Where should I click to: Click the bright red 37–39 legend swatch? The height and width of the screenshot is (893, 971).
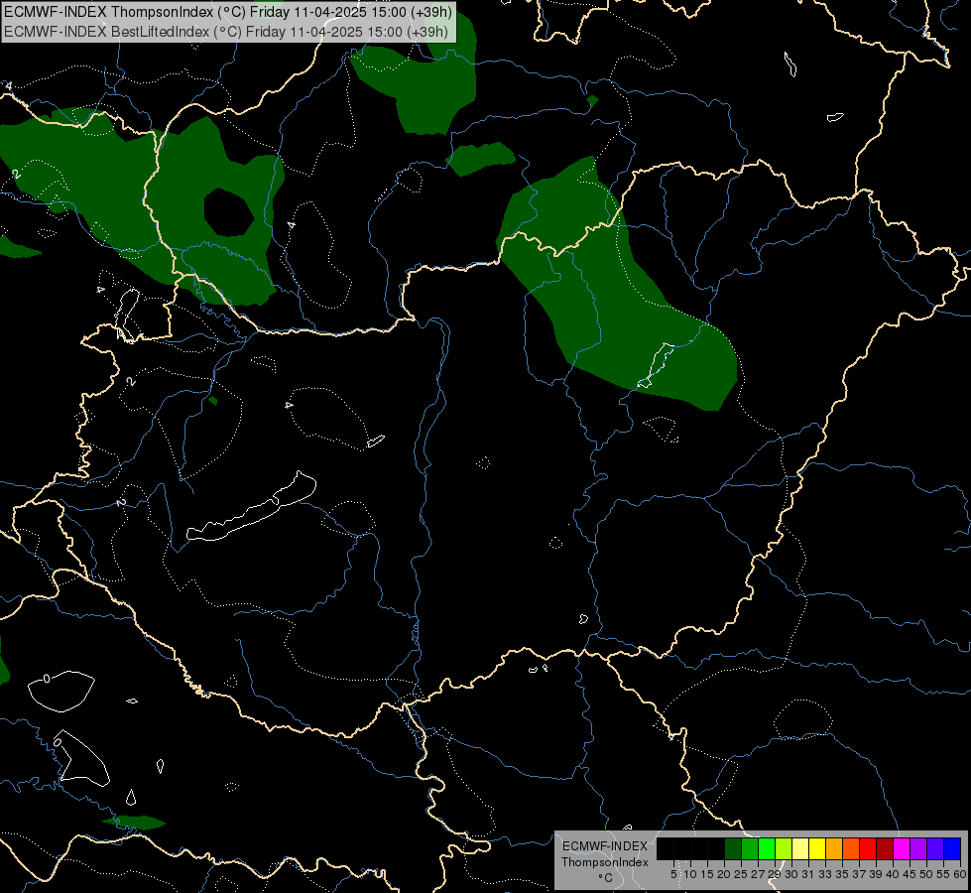[x=868, y=848]
